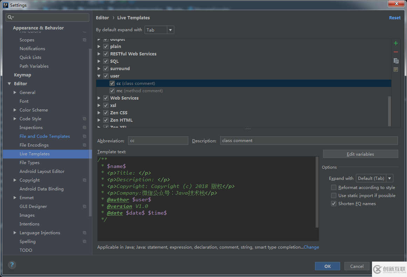This screenshot has width=407, height=277.
Task: Click the Edit variables button
Action: [x=360, y=154]
